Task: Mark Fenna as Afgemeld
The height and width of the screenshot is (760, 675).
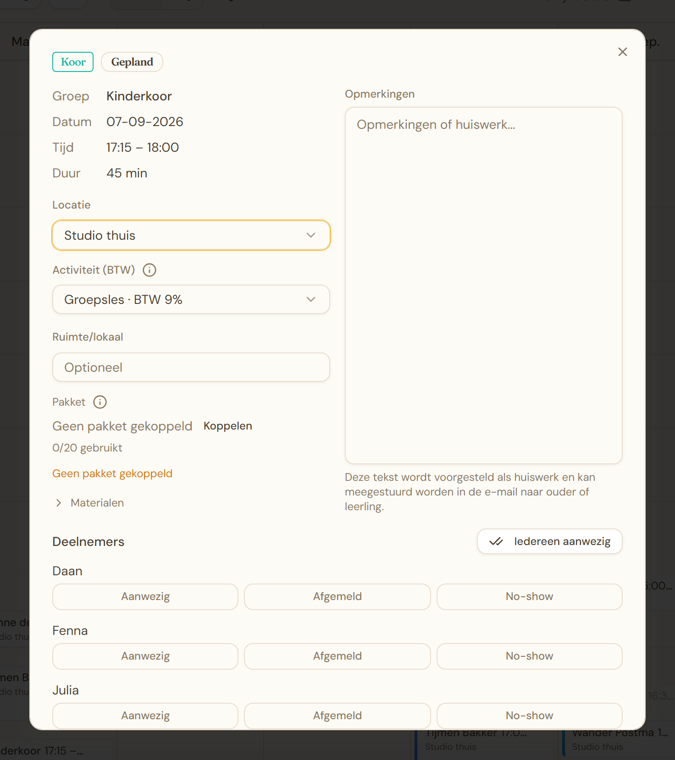Action: [337, 656]
